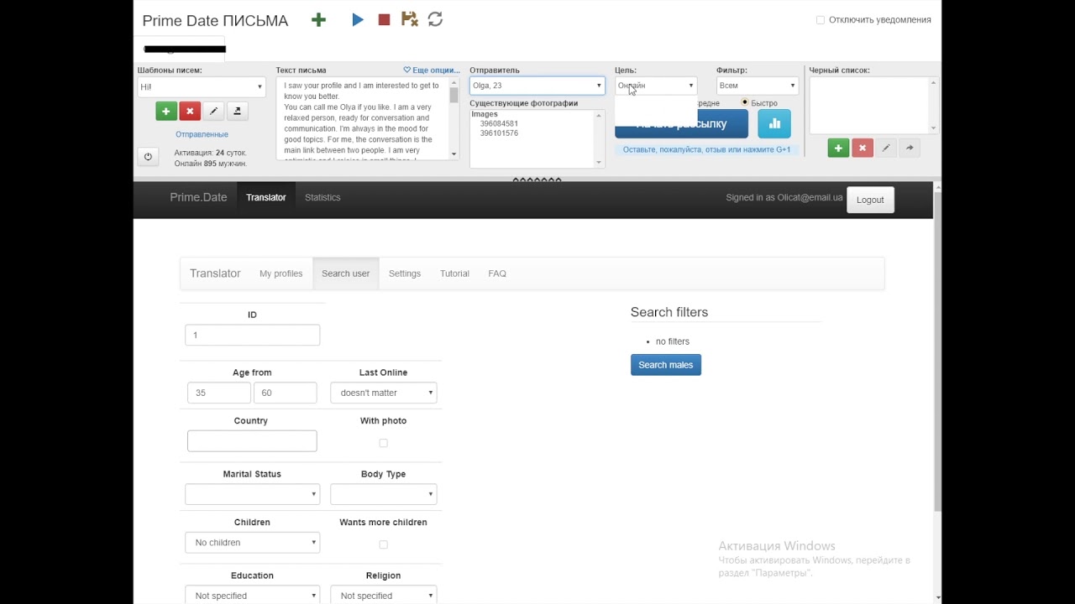Image resolution: width=1075 pixels, height=604 pixels.
Task: Open the statistics bar chart button
Action: pyautogui.click(x=774, y=123)
